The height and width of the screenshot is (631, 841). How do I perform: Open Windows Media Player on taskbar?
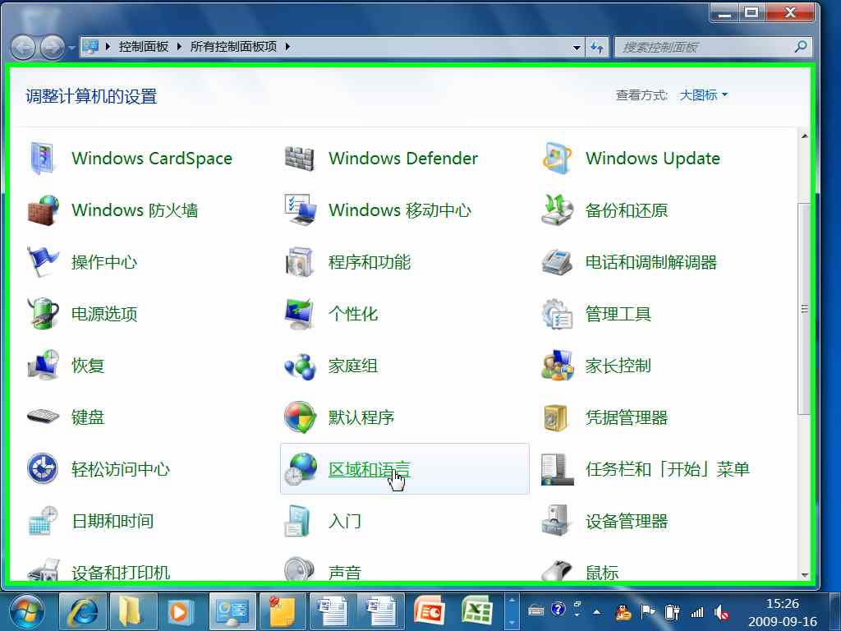click(x=182, y=611)
